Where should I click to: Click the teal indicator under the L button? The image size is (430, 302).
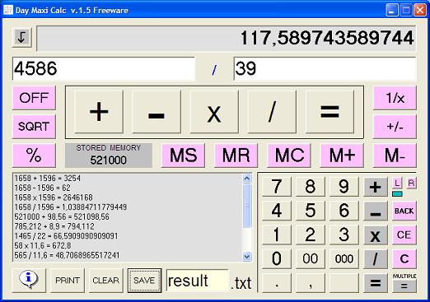[x=397, y=193]
